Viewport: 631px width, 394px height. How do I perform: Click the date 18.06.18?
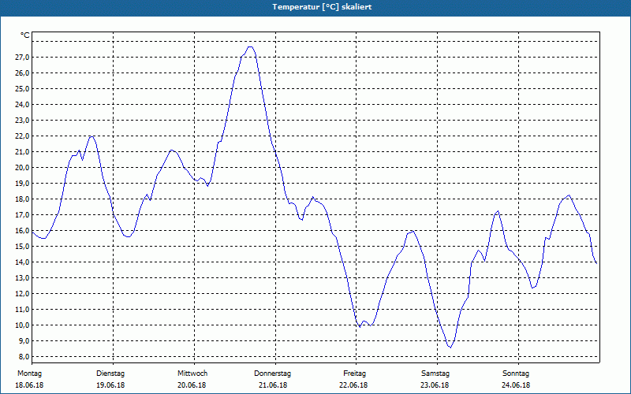pyautogui.click(x=29, y=385)
